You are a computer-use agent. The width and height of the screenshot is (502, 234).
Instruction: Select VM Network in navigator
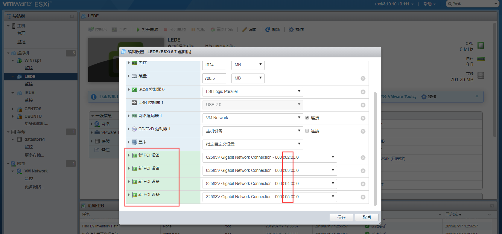point(36,171)
